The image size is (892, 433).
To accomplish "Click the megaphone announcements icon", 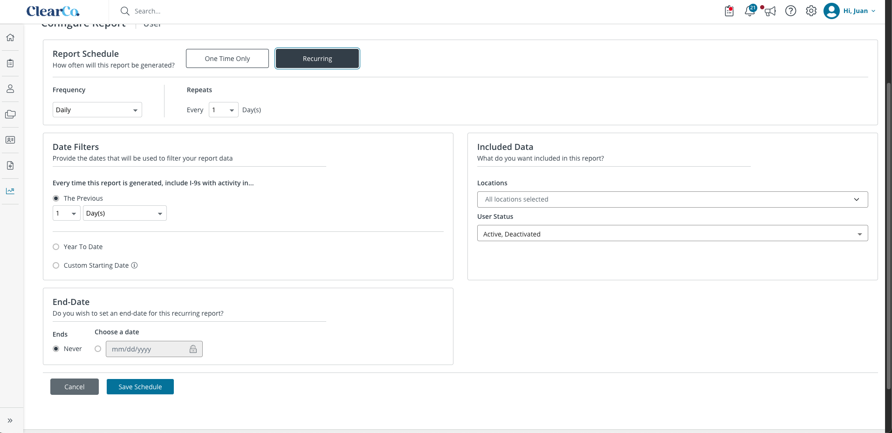I will pos(770,11).
